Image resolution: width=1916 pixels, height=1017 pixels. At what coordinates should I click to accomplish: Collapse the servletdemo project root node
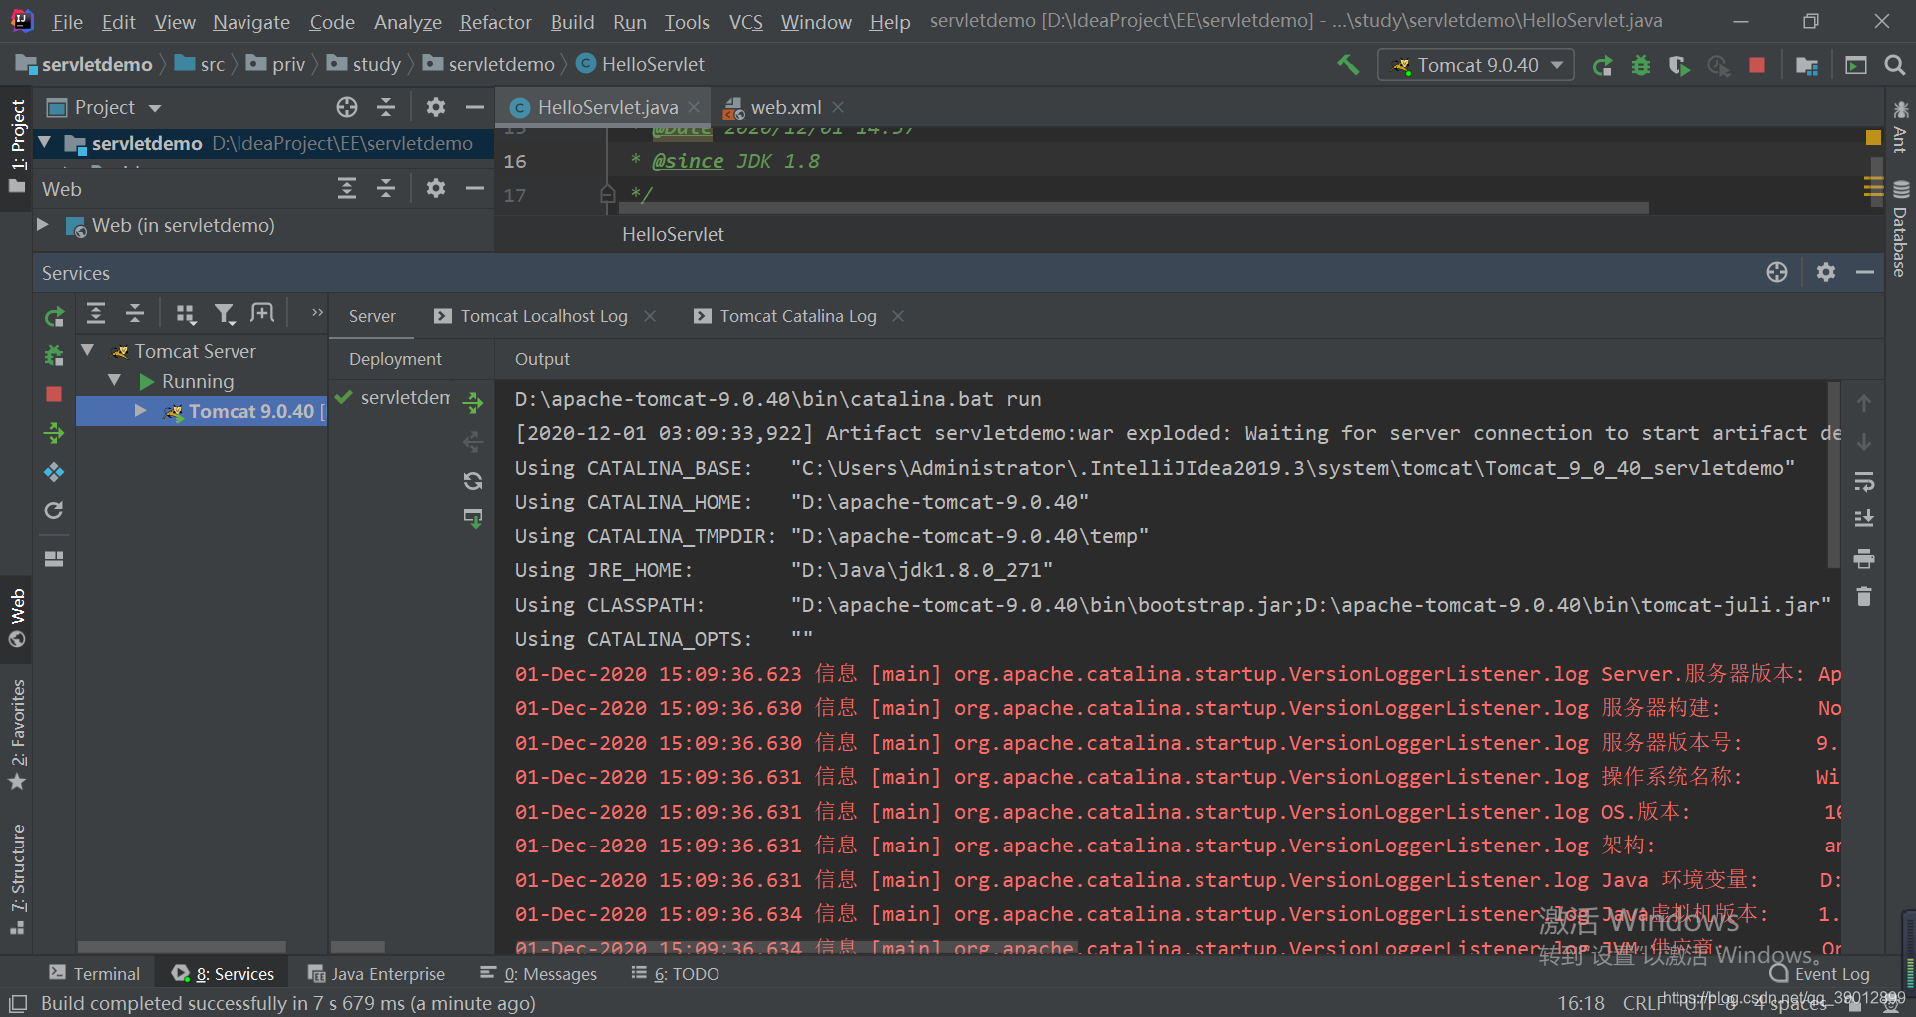pos(45,143)
